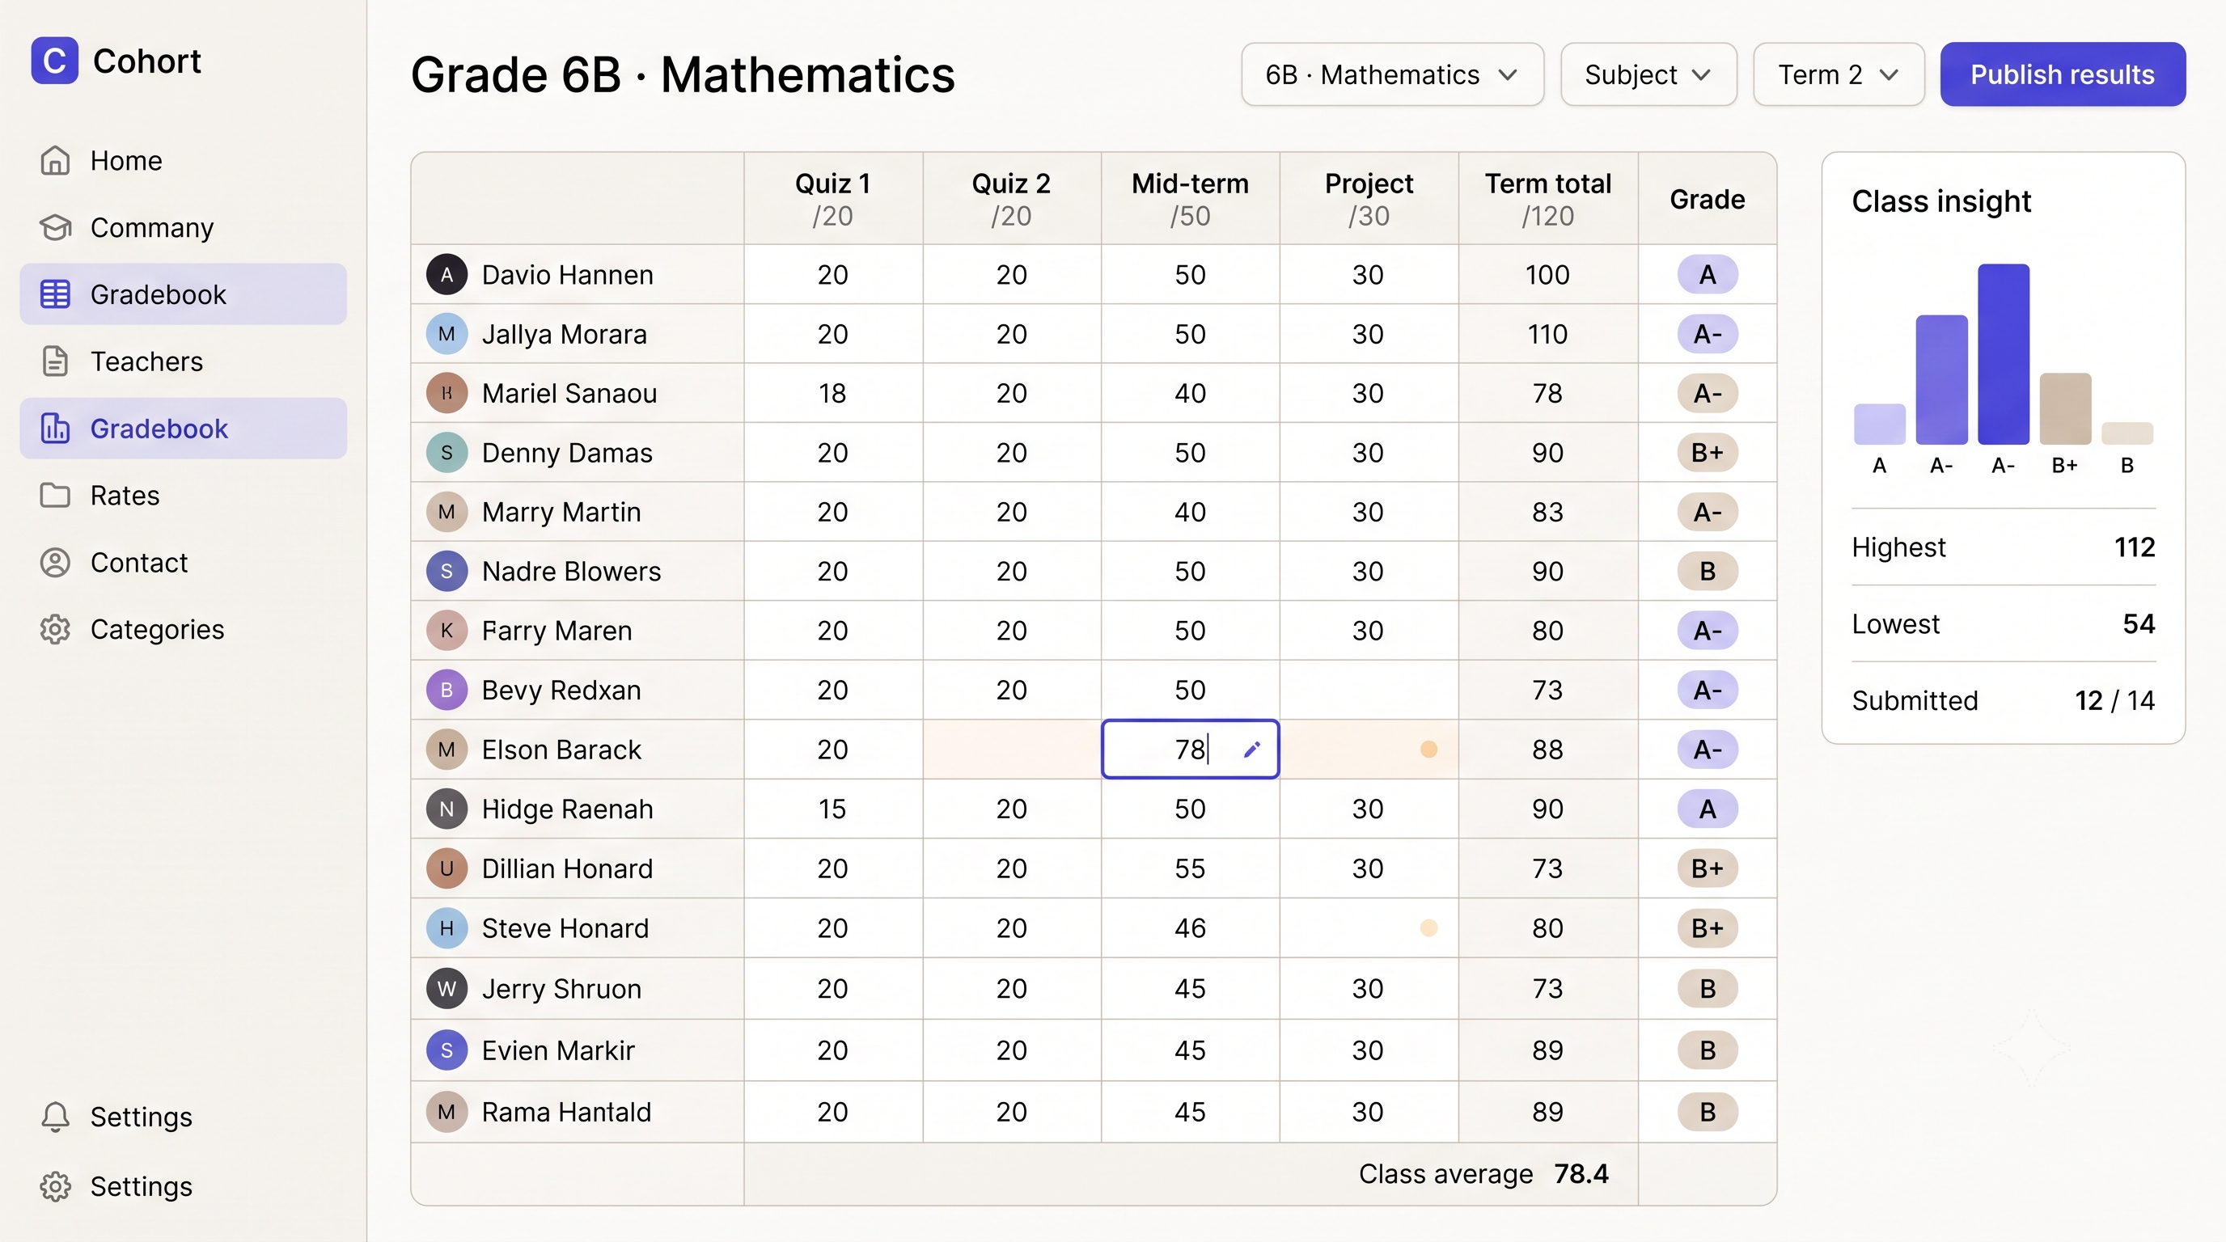Click Dillian Honard's mid-term score 55
This screenshot has height=1242, width=2226.
(x=1190, y=869)
